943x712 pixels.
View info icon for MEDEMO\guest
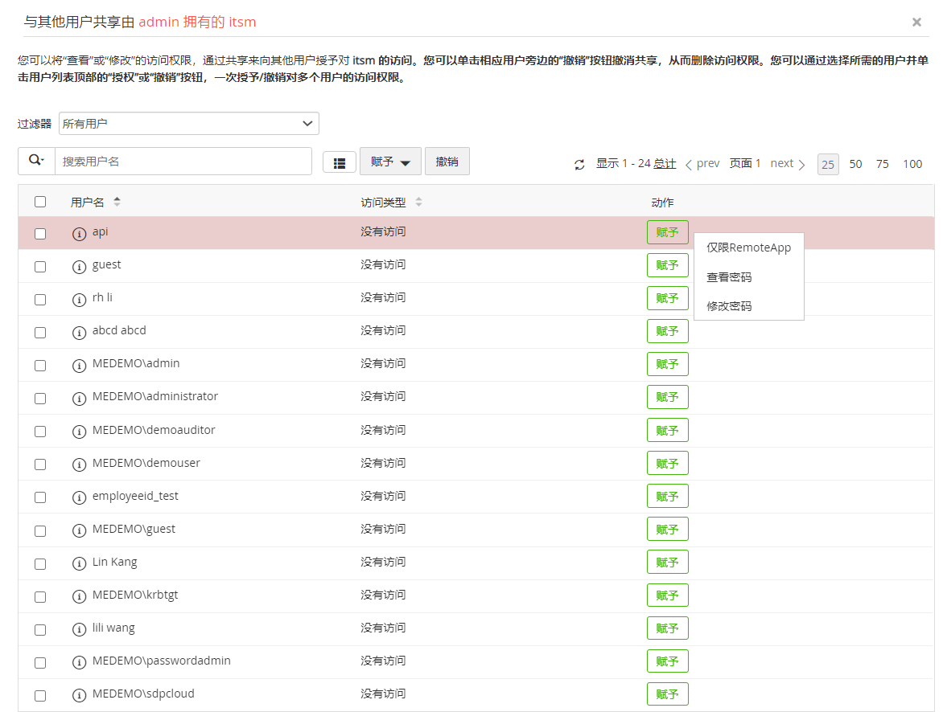79,530
